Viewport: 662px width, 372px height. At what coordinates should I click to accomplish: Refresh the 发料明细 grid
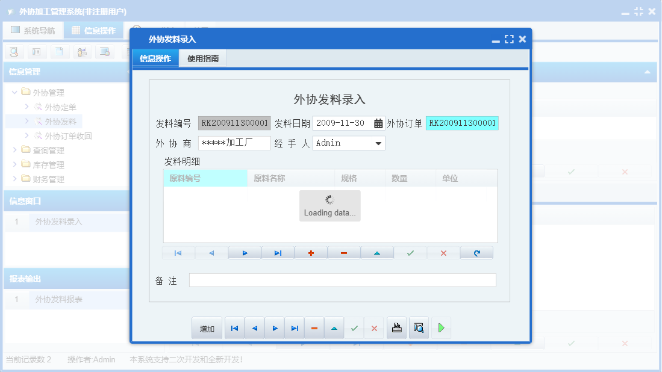click(x=476, y=252)
